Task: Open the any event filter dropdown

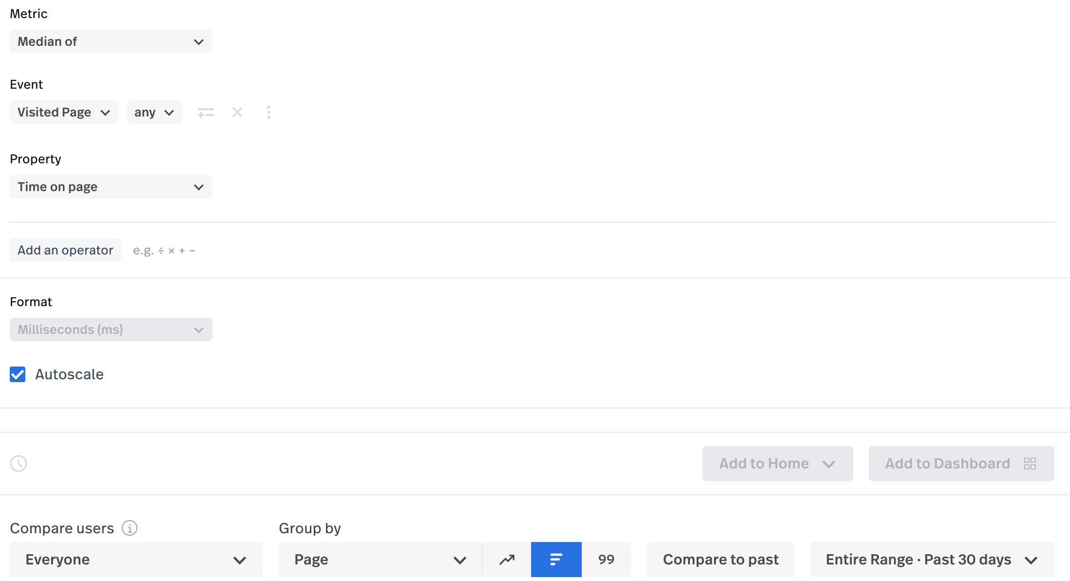Action: click(x=154, y=112)
